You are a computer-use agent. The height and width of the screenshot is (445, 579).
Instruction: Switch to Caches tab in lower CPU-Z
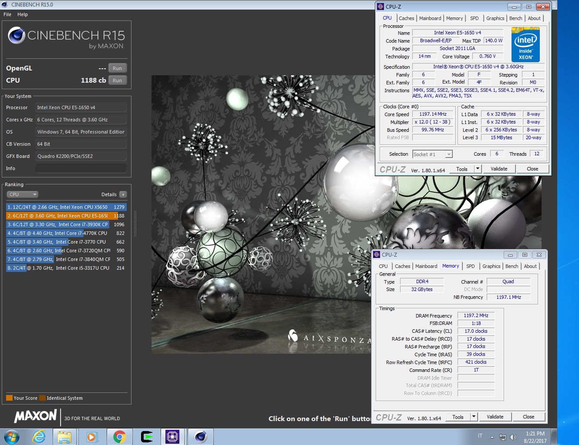pos(402,266)
